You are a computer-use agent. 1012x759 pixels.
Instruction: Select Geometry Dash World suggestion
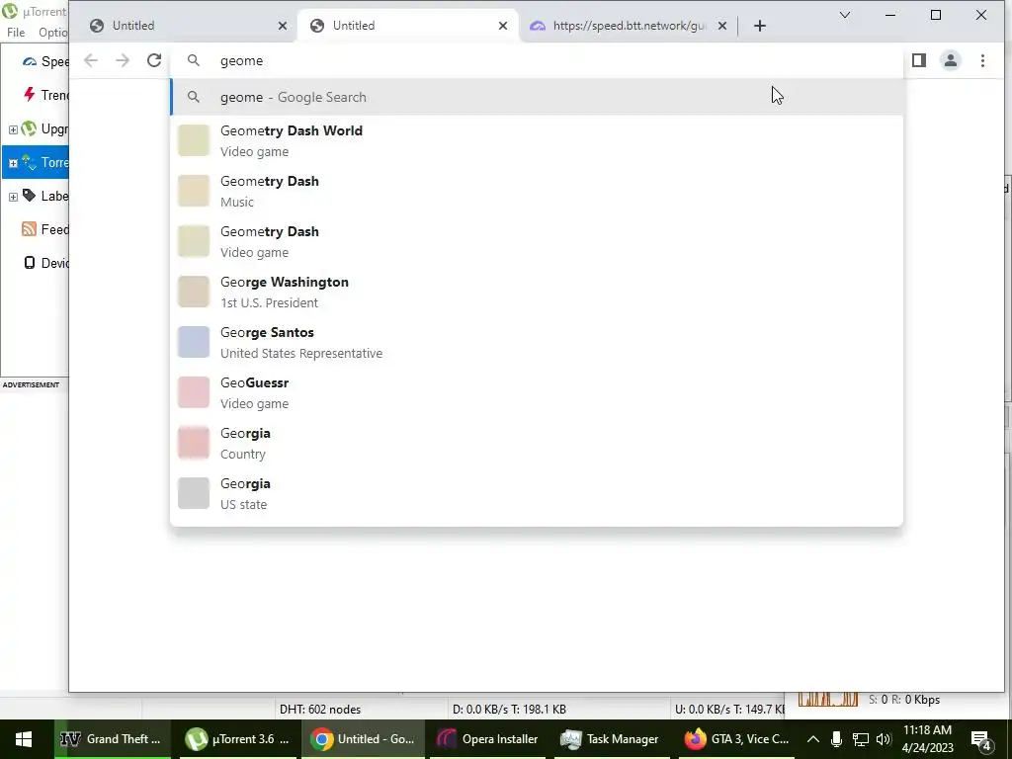click(x=537, y=140)
